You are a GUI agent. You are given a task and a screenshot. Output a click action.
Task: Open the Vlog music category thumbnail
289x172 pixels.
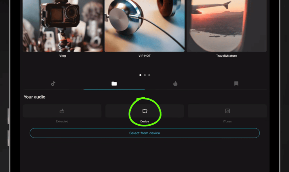[x=63, y=26]
